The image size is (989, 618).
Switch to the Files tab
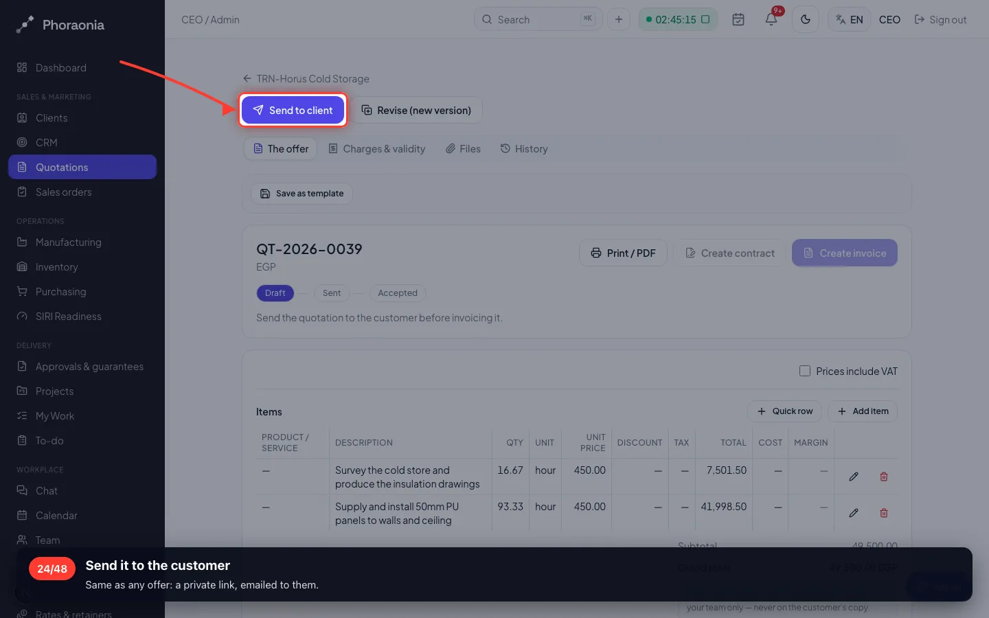(463, 148)
